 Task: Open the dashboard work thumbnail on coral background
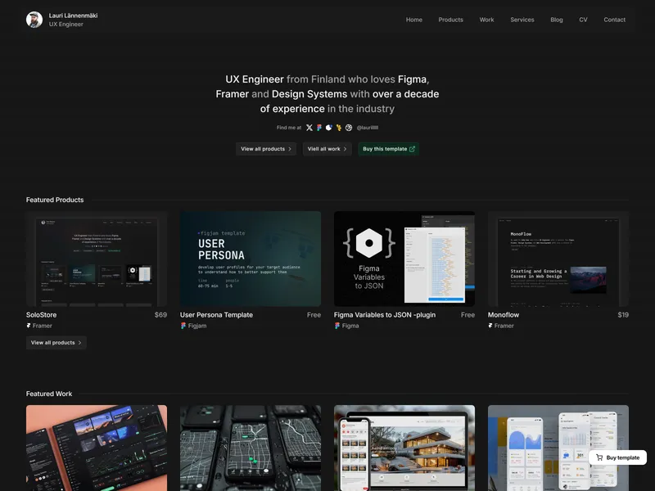pos(97,448)
